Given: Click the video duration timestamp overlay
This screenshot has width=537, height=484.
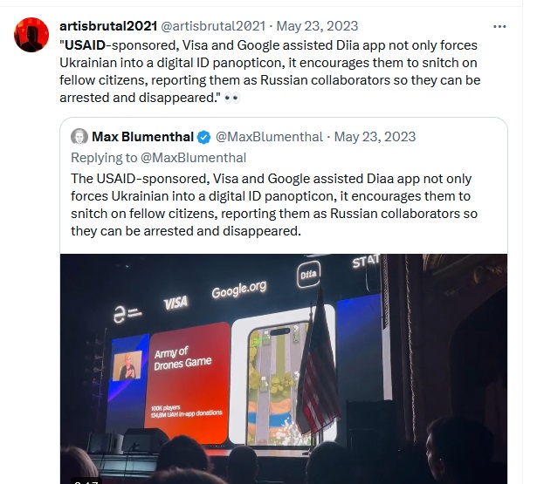Looking at the screenshot, I should pos(86,481).
